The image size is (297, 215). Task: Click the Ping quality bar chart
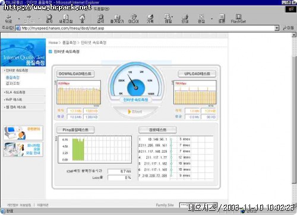[95, 149]
